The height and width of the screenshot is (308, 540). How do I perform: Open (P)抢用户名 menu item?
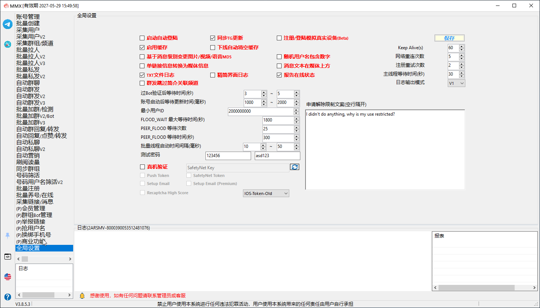(31, 228)
